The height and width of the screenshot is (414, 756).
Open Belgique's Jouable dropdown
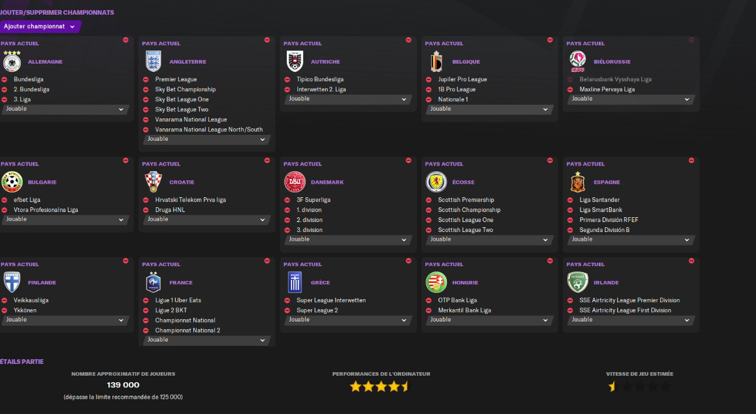[x=489, y=109]
